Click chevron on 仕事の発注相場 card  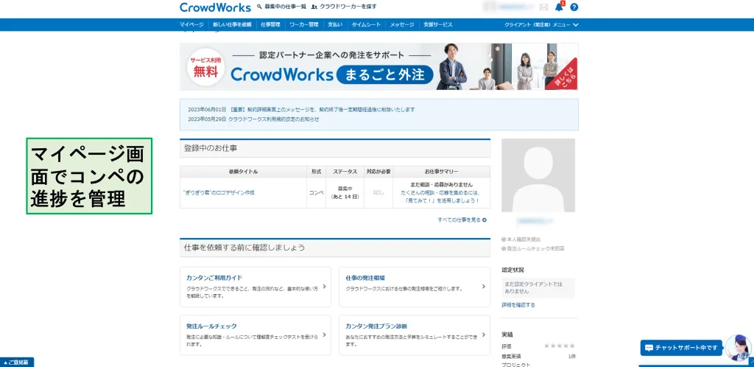(483, 287)
